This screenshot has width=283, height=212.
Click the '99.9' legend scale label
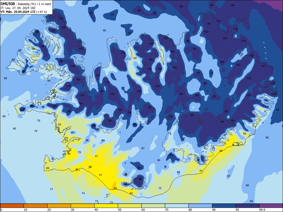262,210
